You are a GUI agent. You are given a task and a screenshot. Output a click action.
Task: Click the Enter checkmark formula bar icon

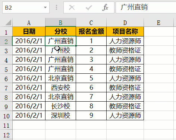coord(89,7)
